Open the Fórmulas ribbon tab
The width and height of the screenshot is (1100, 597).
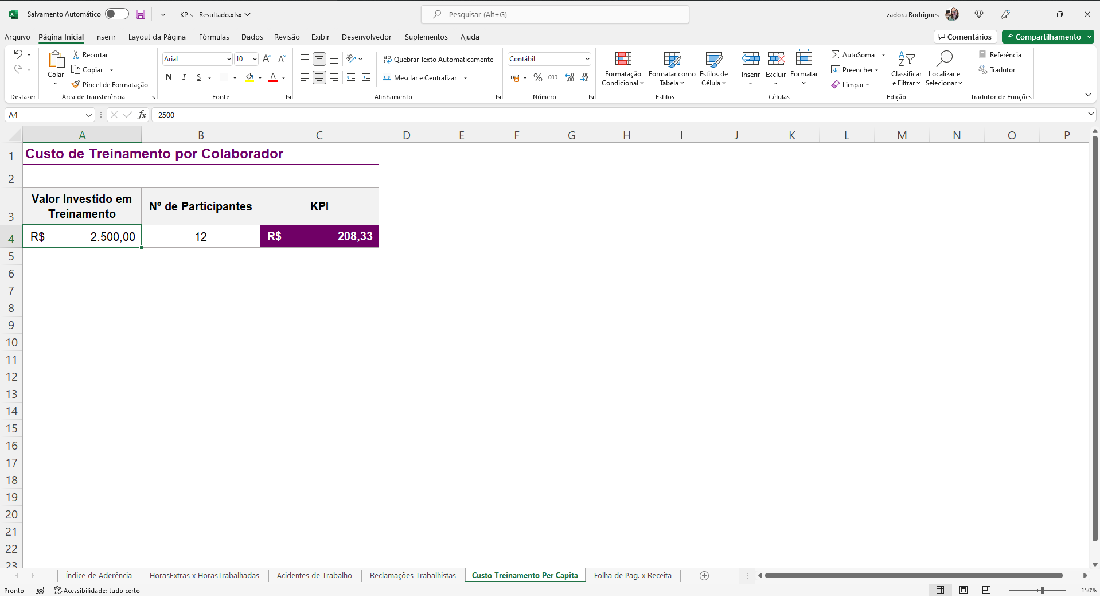tap(214, 37)
